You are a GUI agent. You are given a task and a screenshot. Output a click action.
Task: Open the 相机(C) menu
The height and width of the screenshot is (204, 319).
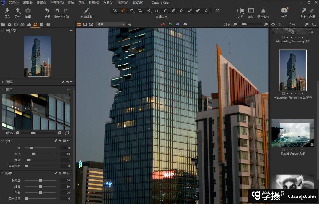[x=94, y=3]
